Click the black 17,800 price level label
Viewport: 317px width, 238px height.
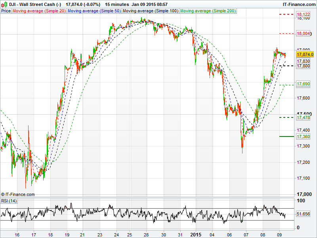click(x=303, y=66)
